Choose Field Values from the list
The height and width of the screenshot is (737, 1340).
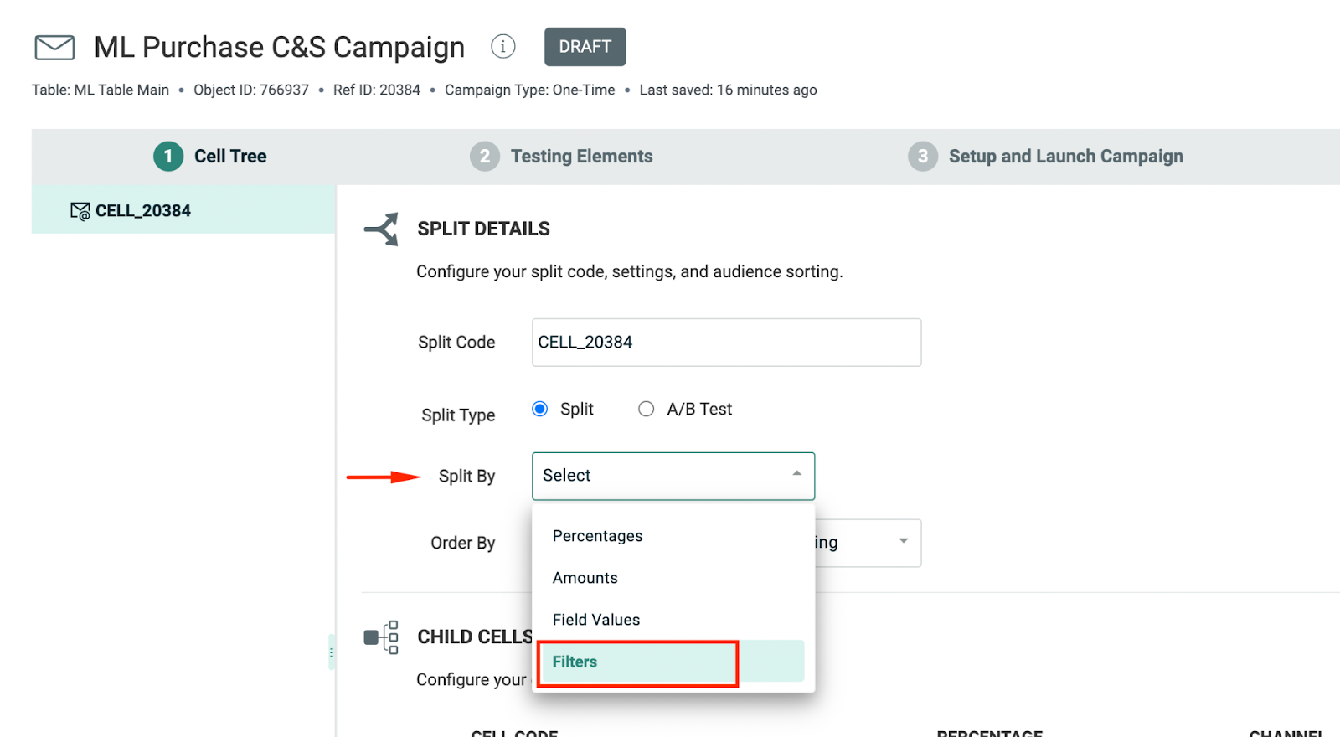click(595, 620)
